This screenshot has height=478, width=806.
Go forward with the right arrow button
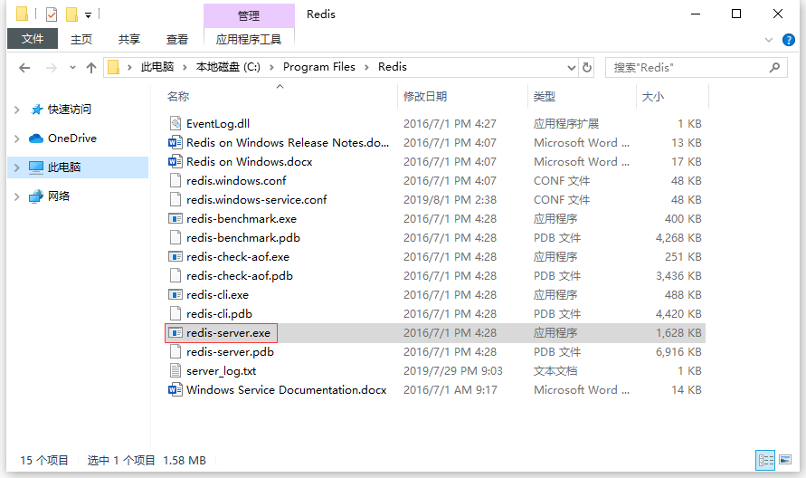[51, 67]
